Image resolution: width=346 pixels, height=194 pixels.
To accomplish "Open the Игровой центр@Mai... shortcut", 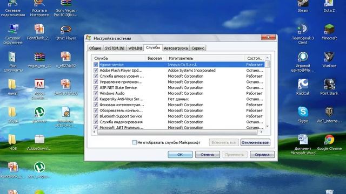I will pos(303,61).
